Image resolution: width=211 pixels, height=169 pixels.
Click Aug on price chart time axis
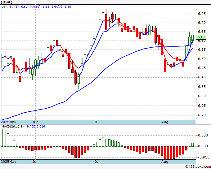tap(165, 122)
